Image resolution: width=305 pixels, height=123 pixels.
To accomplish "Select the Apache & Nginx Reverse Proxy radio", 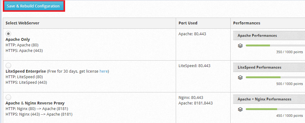I will 8,97.
